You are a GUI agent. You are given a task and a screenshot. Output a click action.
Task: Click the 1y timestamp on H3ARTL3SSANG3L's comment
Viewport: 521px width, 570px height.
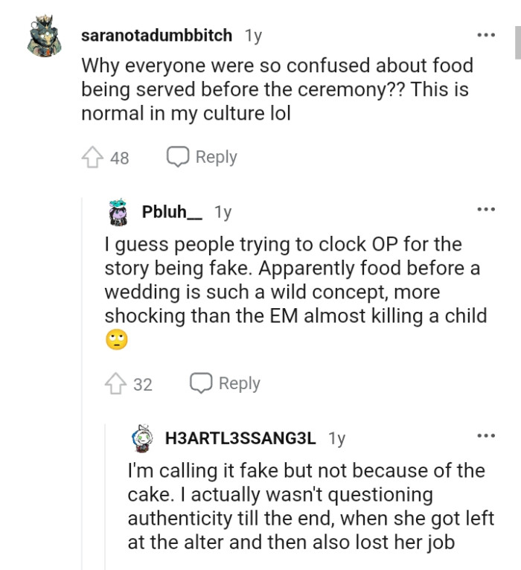[x=336, y=438]
